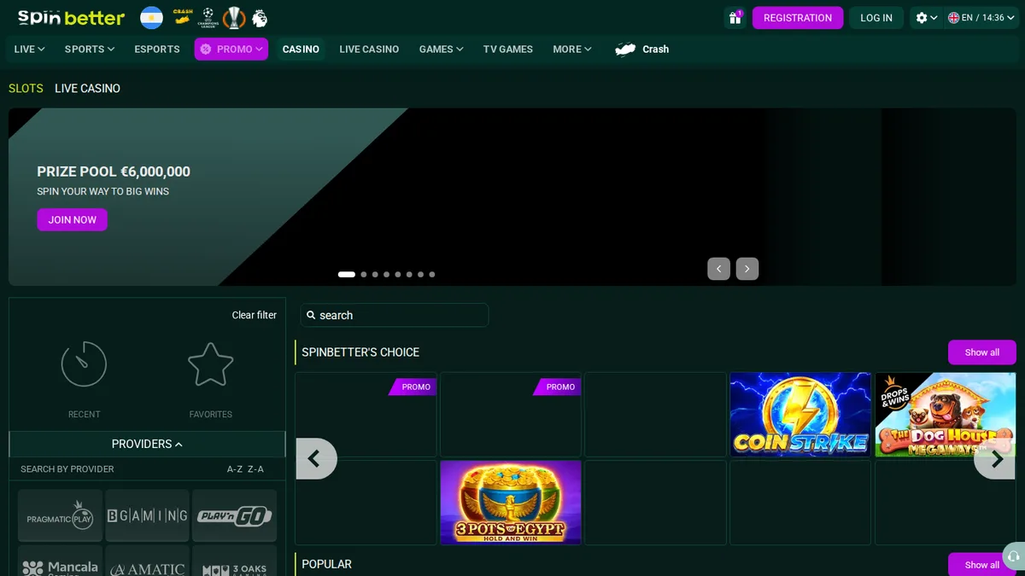Go to next banner slide
Image resolution: width=1025 pixels, height=576 pixels.
coord(747,269)
